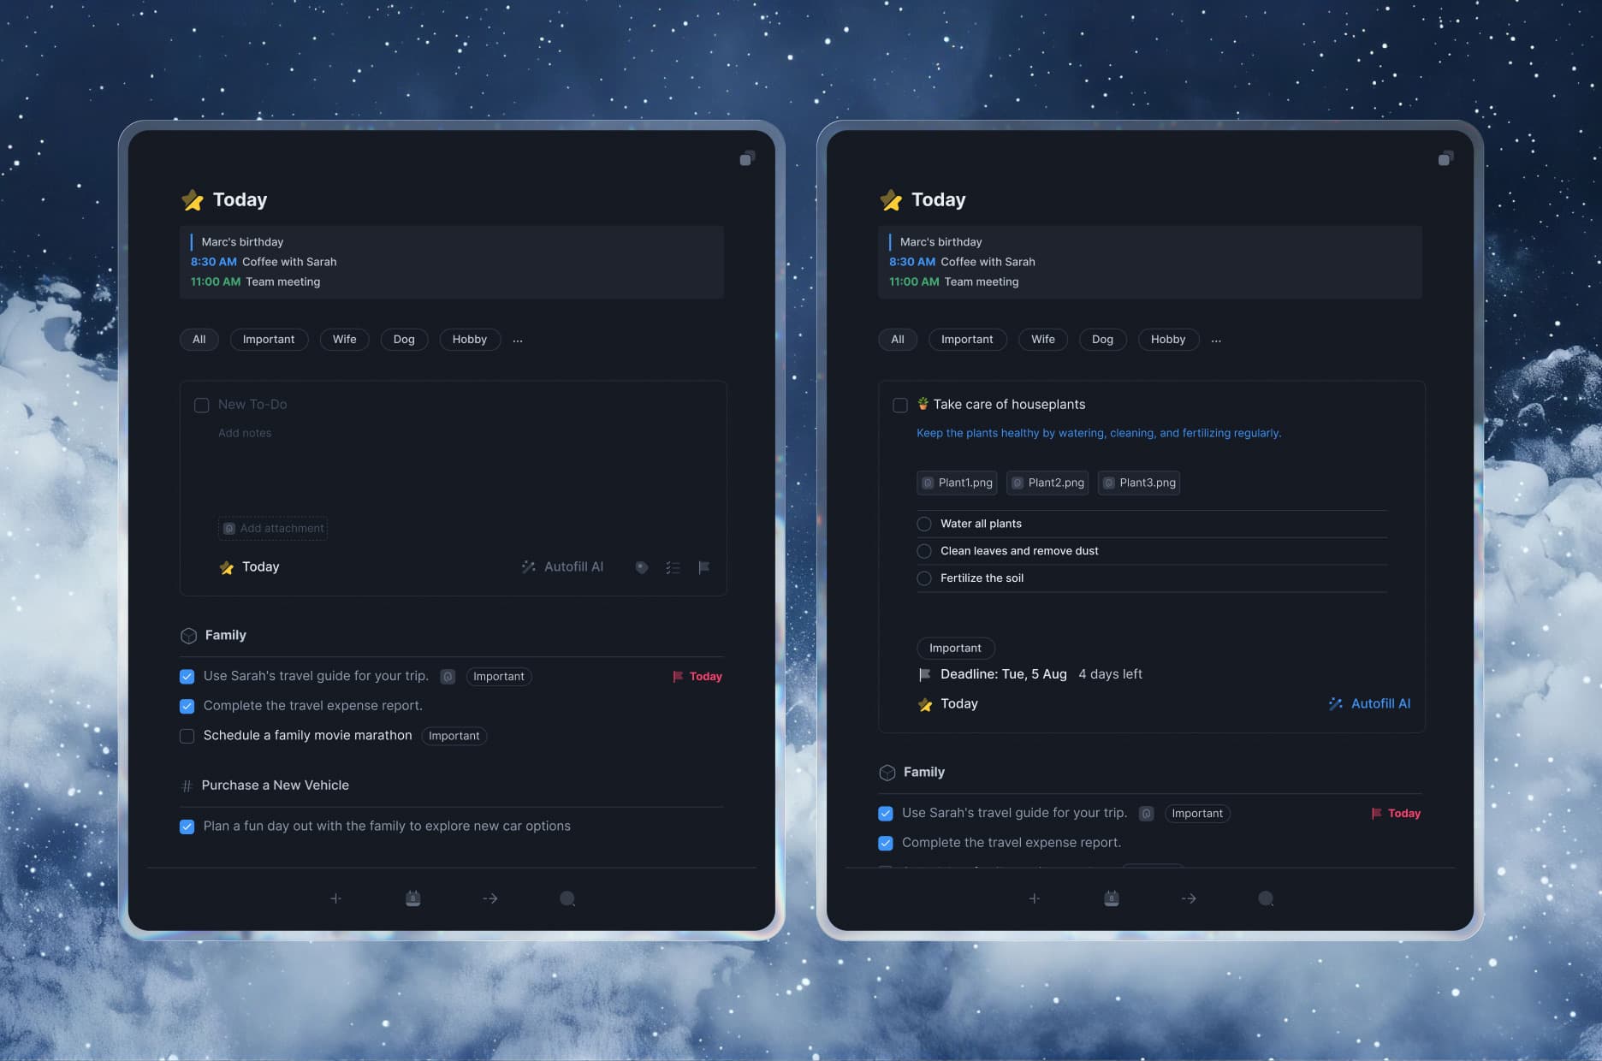Open the Plant3.png attachment
Image resolution: width=1602 pixels, height=1061 pixels.
pos(1139,483)
